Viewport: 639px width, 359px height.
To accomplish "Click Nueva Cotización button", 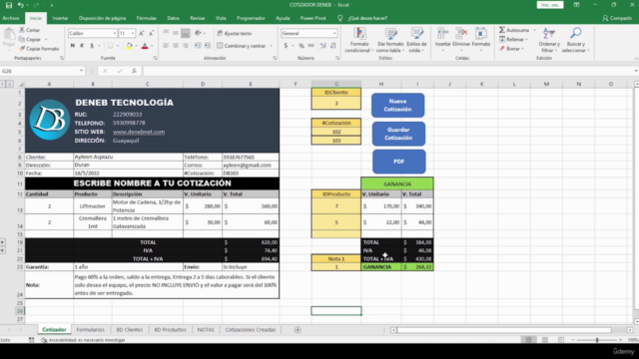I will point(397,105).
